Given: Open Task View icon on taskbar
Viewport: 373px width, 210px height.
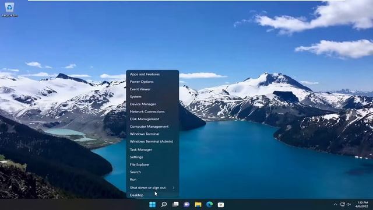Looking at the screenshot, I should click(175, 205).
